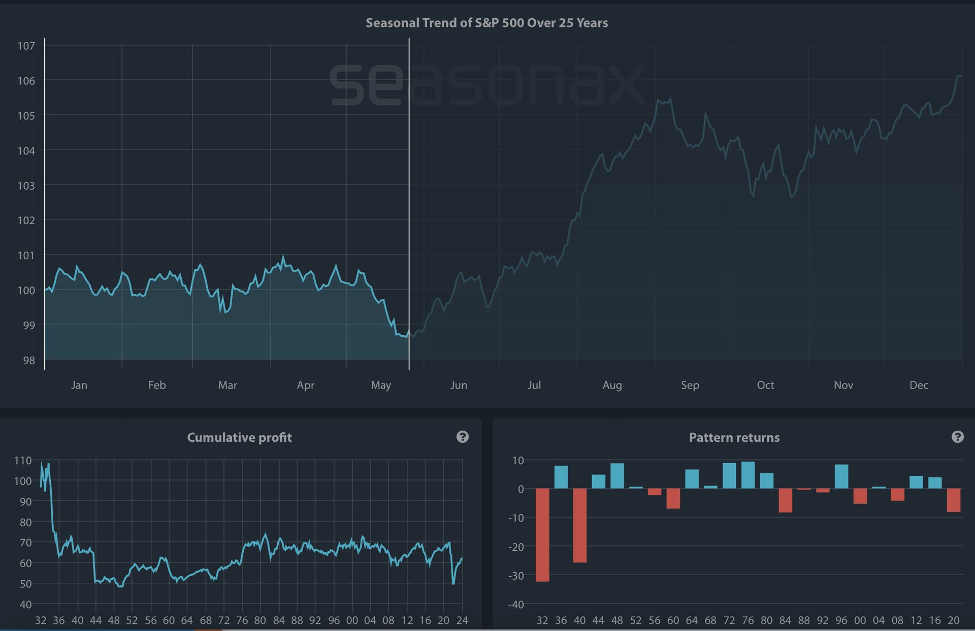The image size is (975, 631).
Task: Click the 102 value on seasonal chart axis
Action: (26, 220)
